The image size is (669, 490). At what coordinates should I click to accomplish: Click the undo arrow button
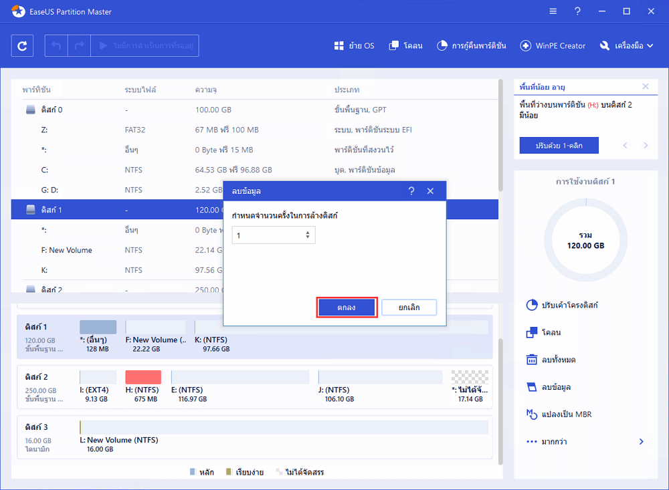tap(56, 45)
